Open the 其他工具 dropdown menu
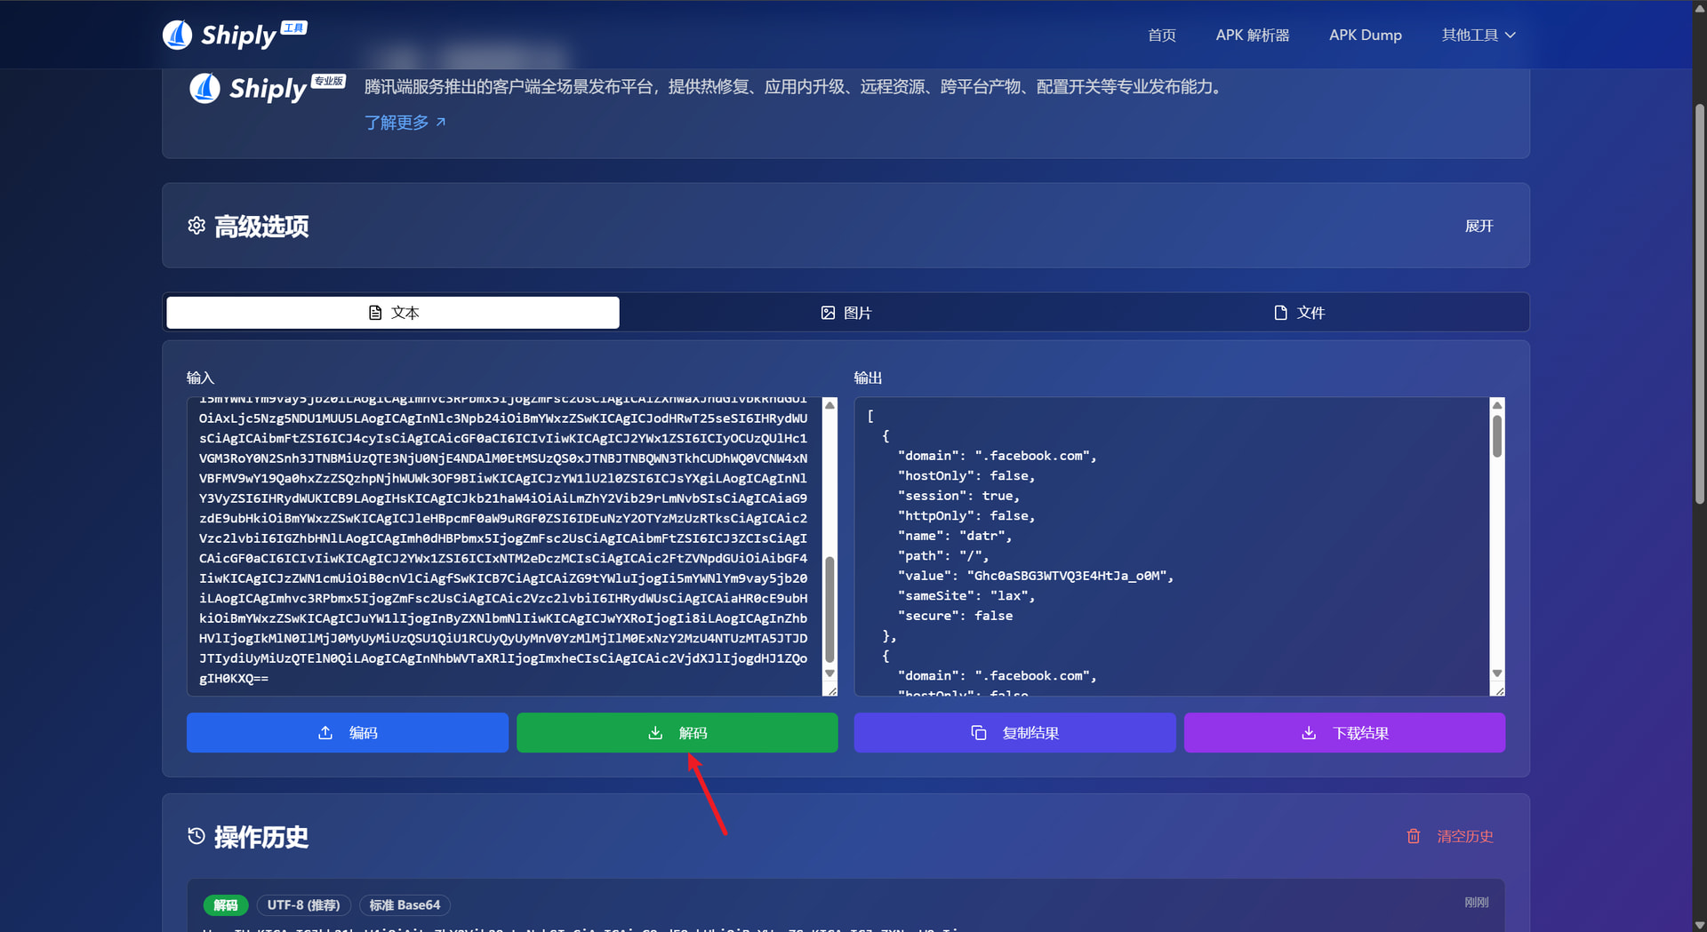 click(1478, 35)
